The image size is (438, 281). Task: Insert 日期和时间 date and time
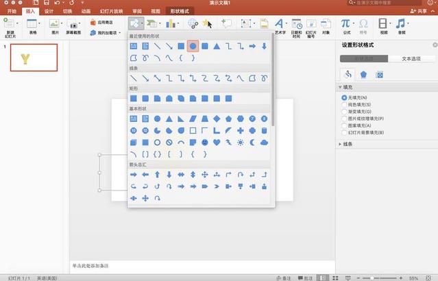296,28
